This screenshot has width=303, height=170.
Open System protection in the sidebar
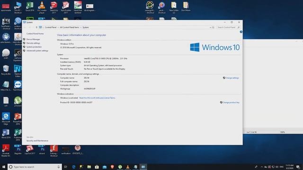34,47
